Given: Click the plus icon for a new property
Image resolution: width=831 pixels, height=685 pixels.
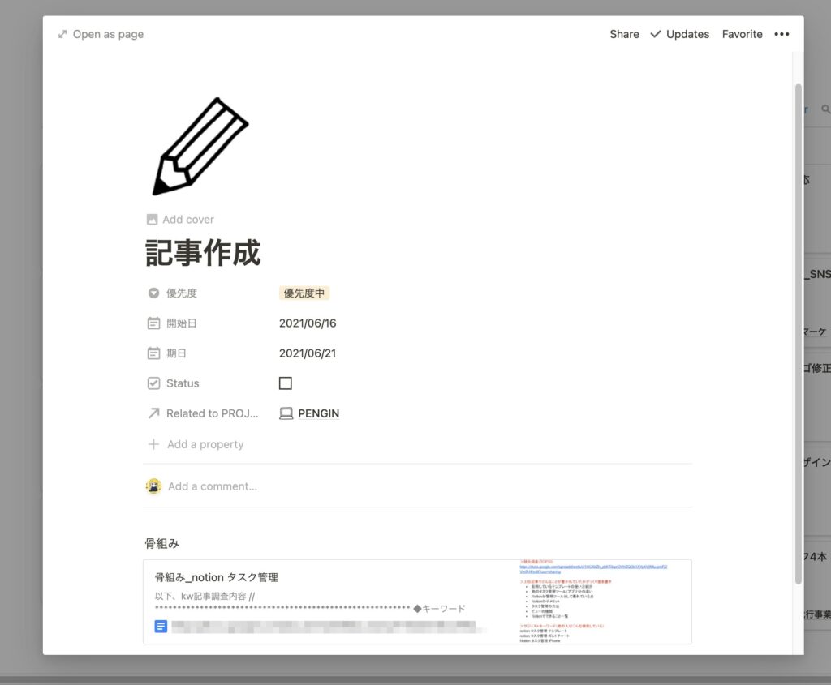Looking at the screenshot, I should coord(153,444).
